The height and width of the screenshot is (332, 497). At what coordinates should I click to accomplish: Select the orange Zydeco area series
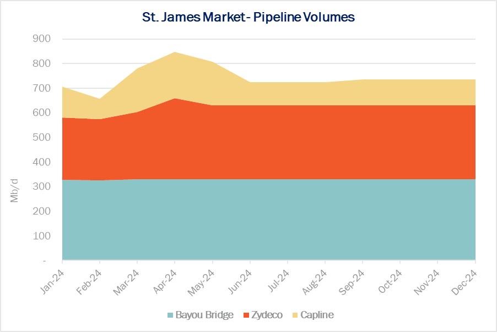[269, 142]
